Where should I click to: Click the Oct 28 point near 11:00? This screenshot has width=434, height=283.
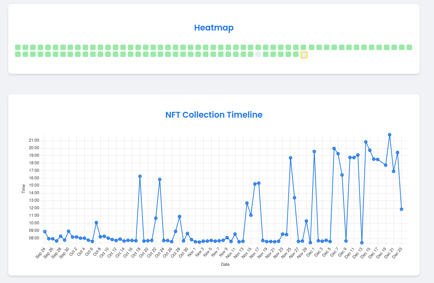pyautogui.click(x=180, y=216)
